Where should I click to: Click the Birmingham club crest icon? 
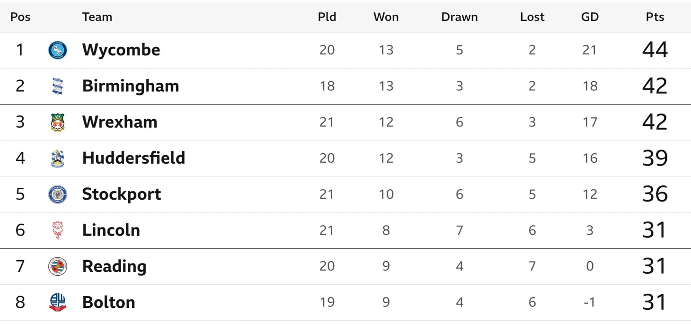point(58,86)
